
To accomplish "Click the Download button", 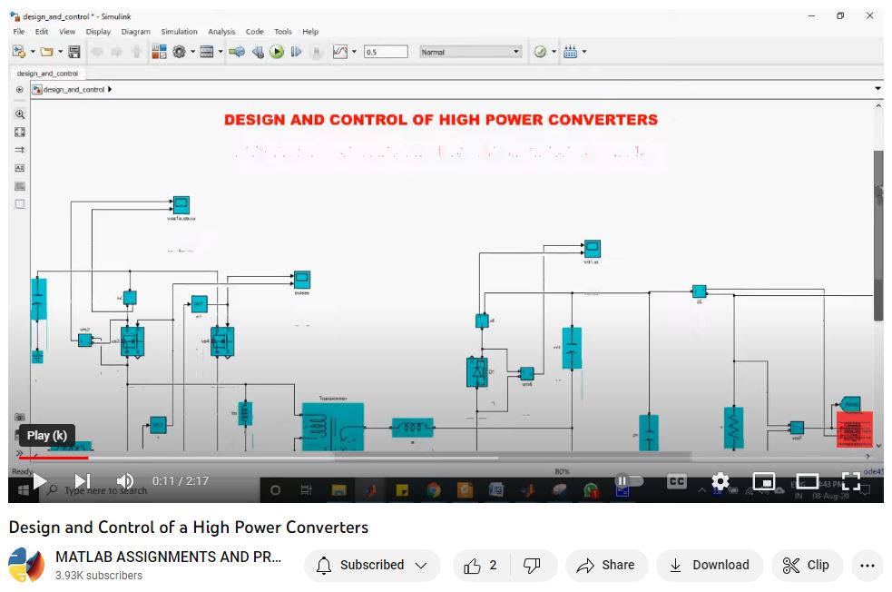I will tap(710, 565).
